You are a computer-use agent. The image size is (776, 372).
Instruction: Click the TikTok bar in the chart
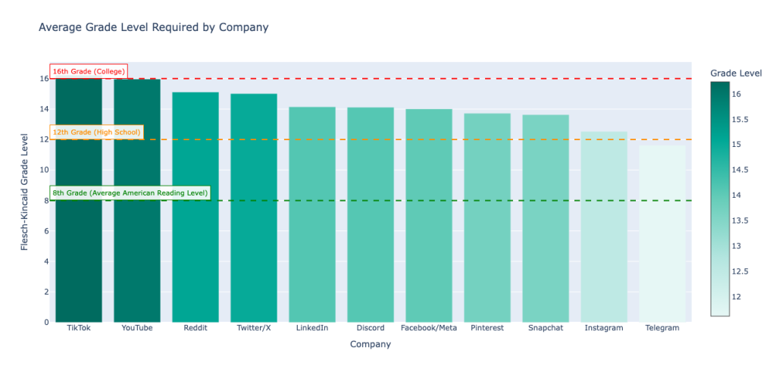click(79, 227)
